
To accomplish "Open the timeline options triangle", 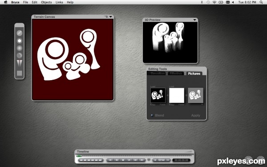I will point(149,159).
